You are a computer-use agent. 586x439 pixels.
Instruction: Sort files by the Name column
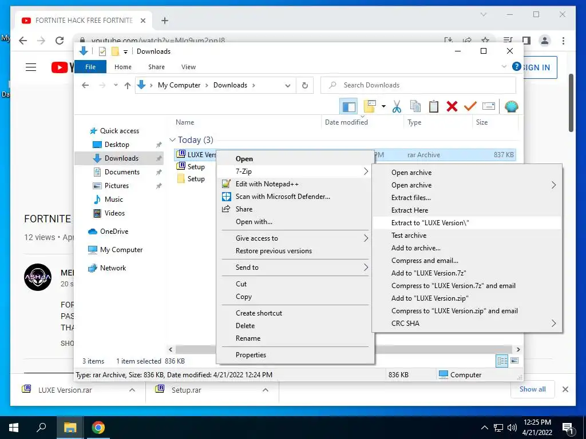185,122
